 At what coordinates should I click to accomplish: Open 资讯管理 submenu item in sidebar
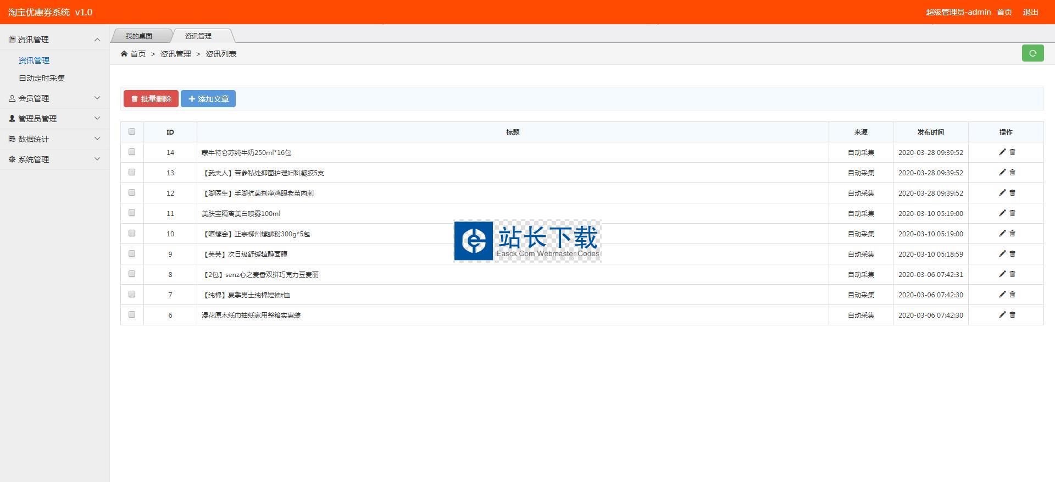click(34, 60)
